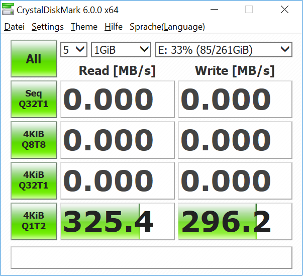Start the 4KiB Q32T1 test
Viewport: 305px width, 277px height.
(x=34, y=180)
